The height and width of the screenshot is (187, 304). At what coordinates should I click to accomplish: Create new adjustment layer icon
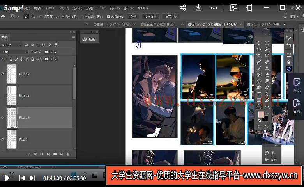coord(48,154)
